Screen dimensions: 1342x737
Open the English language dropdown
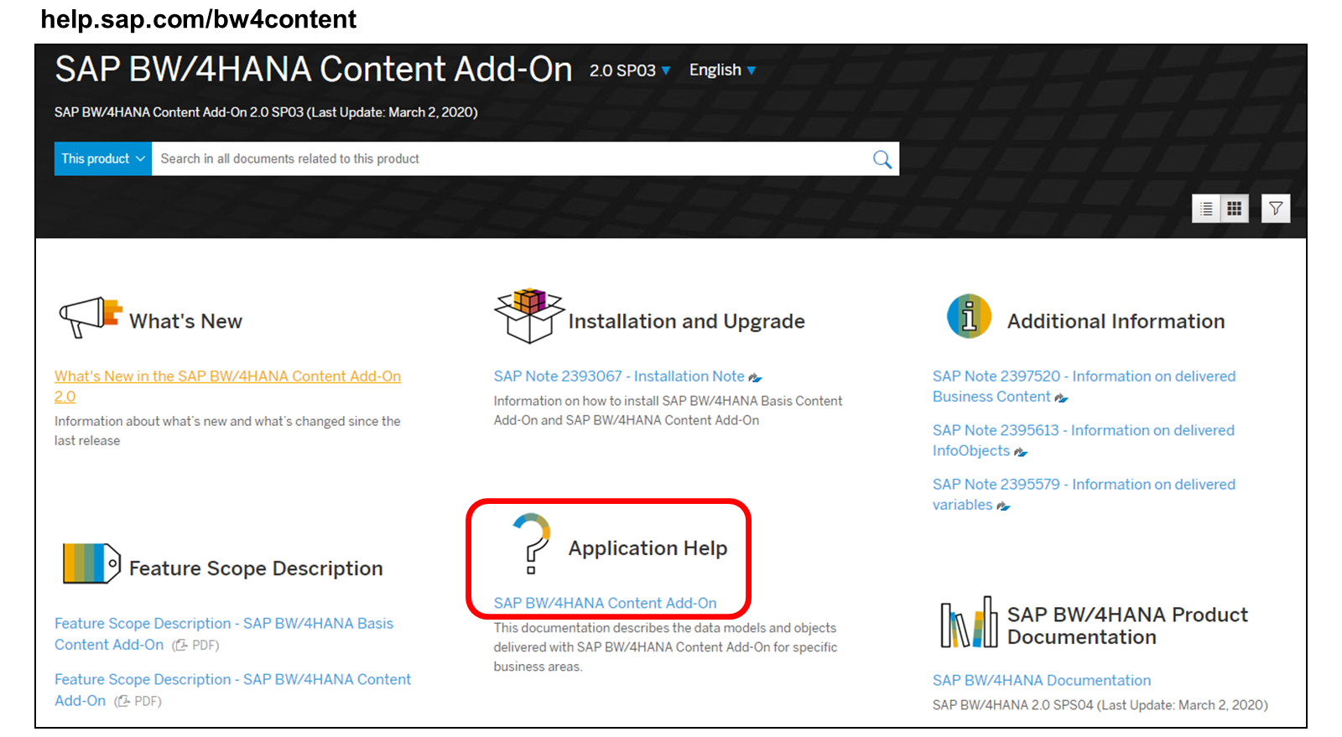722,70
